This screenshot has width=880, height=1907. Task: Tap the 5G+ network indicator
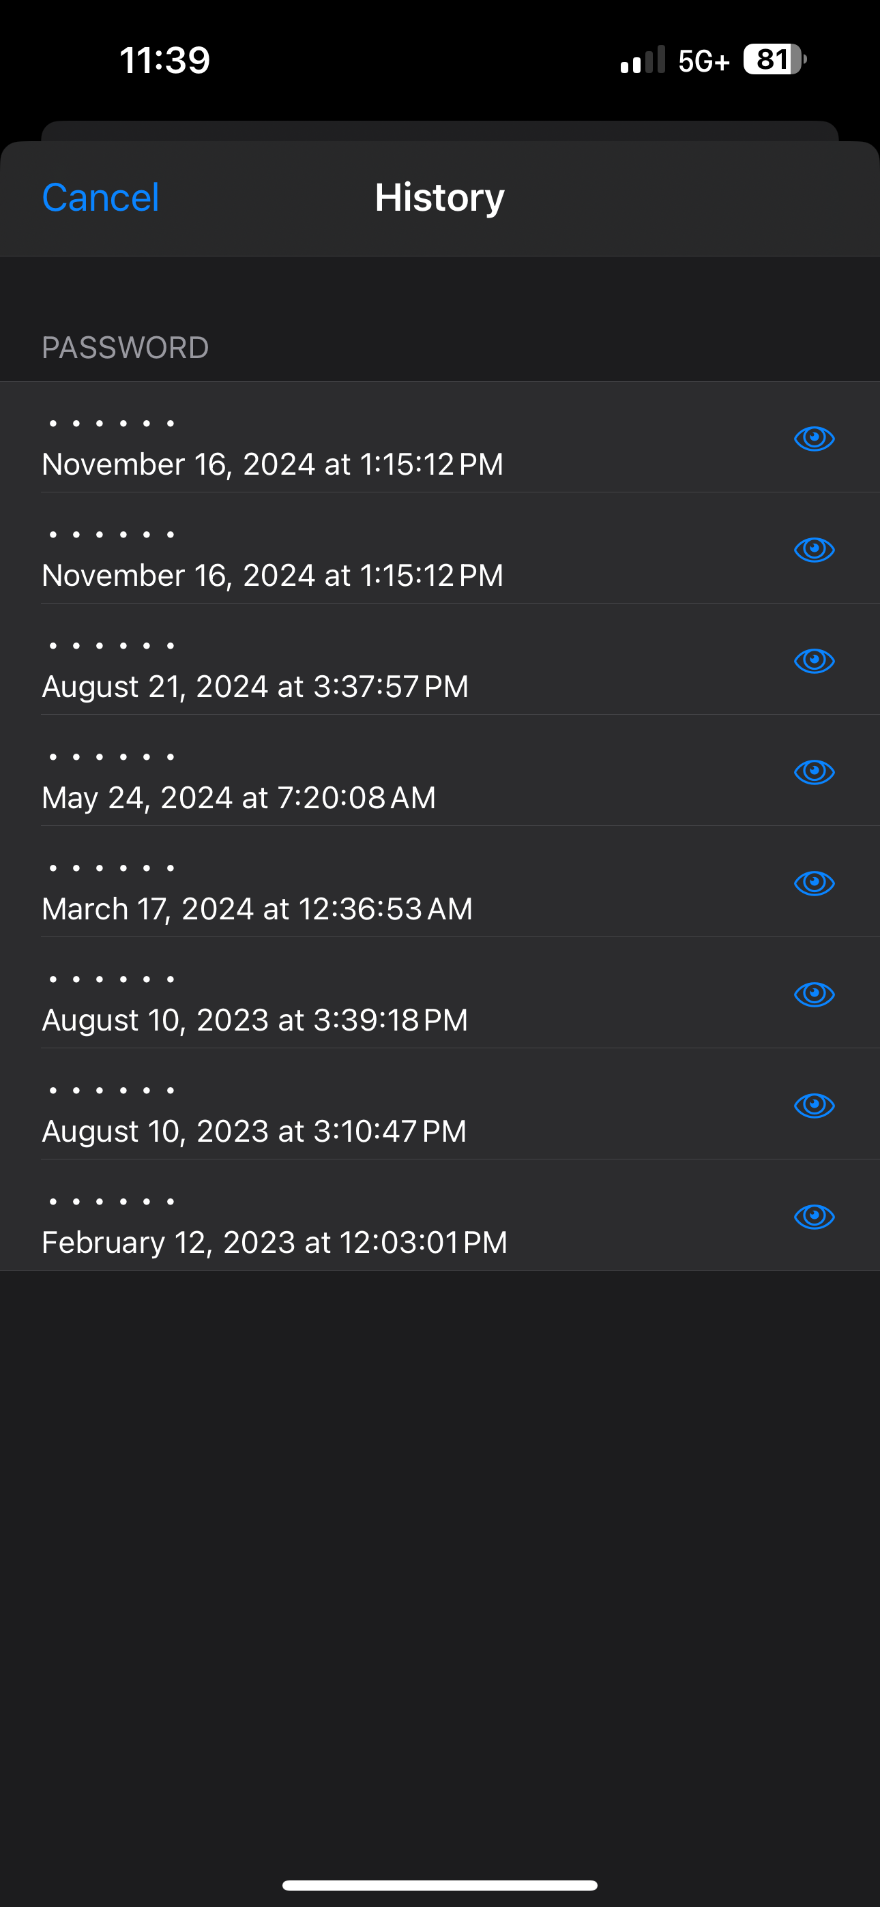[x=704, y=61]
